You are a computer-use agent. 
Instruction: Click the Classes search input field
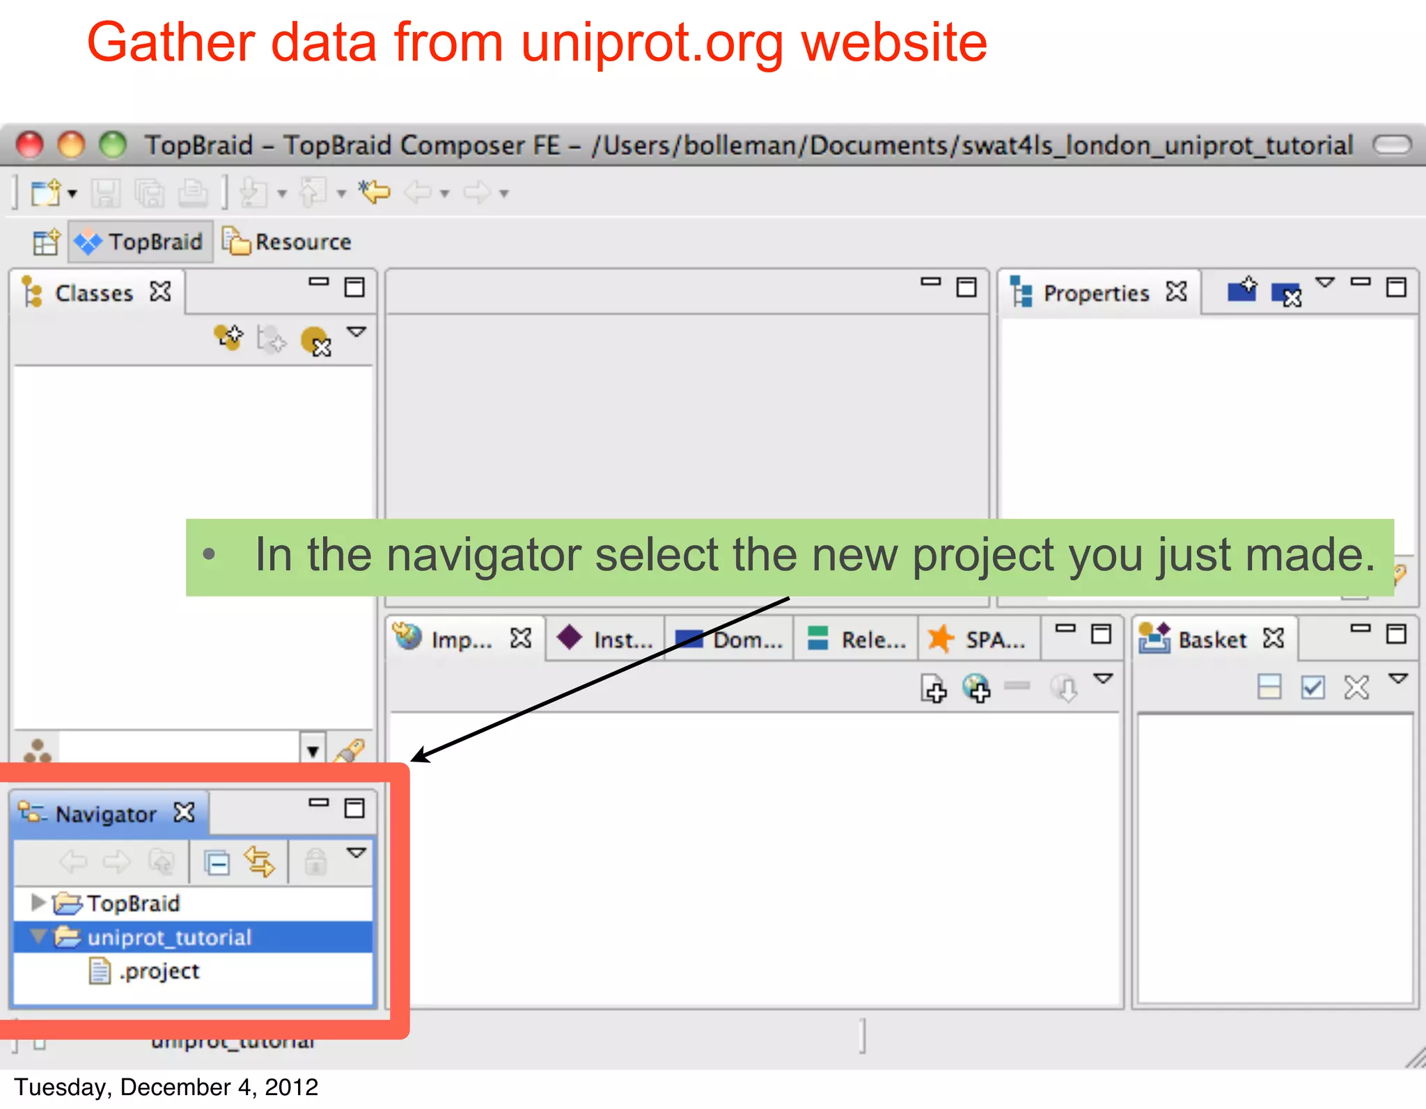(x=180, y=748)
